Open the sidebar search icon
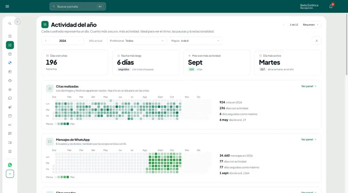This screenshot has height=193, width=348. coord(10,24)
